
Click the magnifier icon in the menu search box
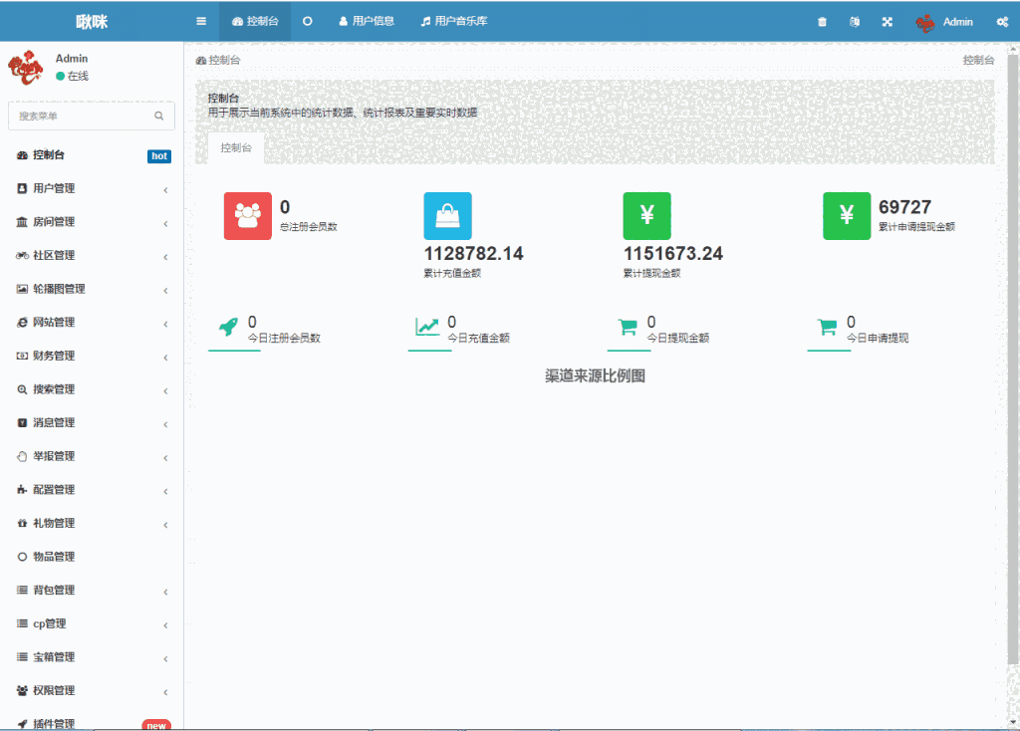[x=158, y=116]
